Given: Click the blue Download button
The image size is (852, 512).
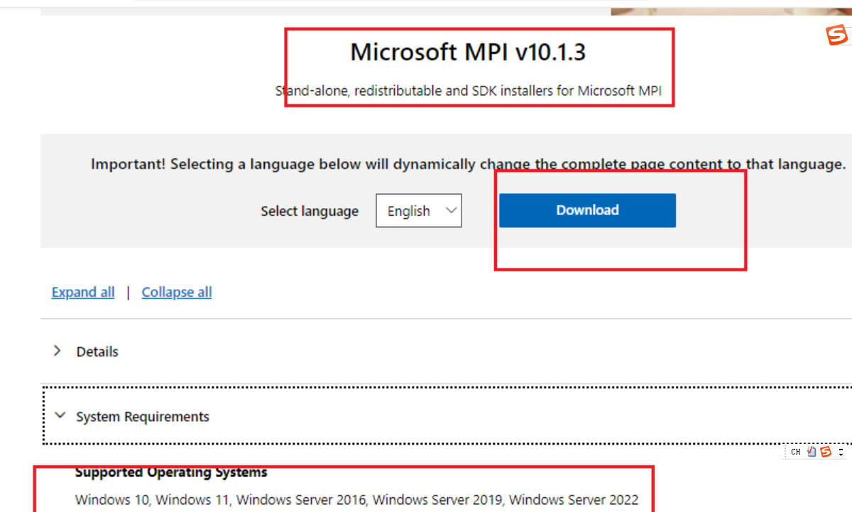Looking at the screenshot, I should (x=587, y=210).
